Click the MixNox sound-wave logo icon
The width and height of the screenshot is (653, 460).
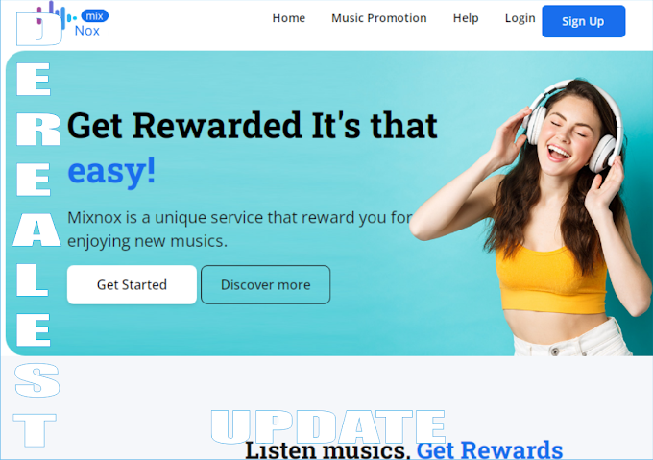(55, 14)
